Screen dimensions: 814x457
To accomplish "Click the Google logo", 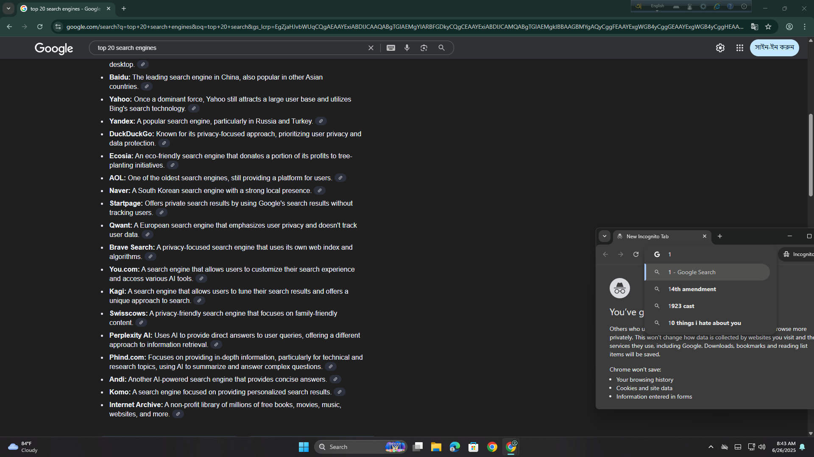I will tap(54, 48).
